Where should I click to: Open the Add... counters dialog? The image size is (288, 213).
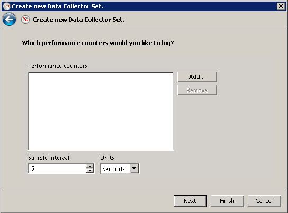(x=197, y=77)
